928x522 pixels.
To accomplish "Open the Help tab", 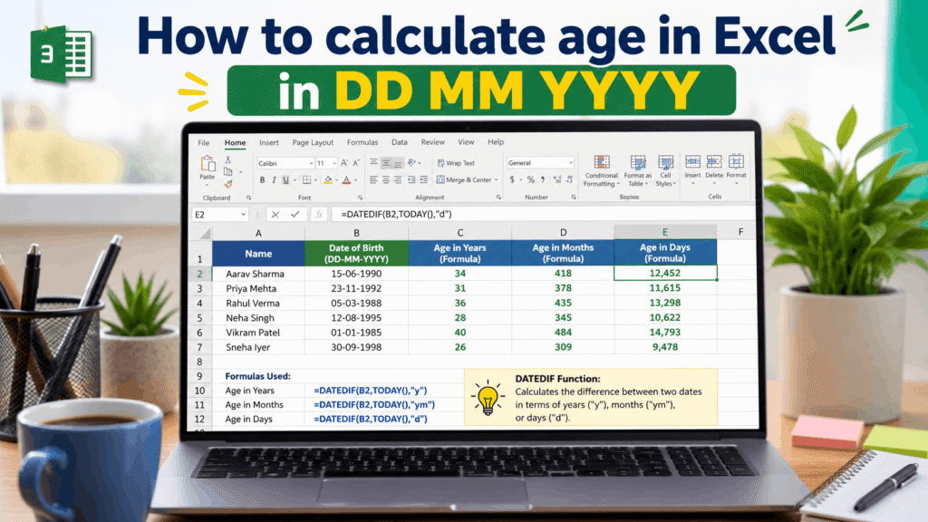I will 496,142.
